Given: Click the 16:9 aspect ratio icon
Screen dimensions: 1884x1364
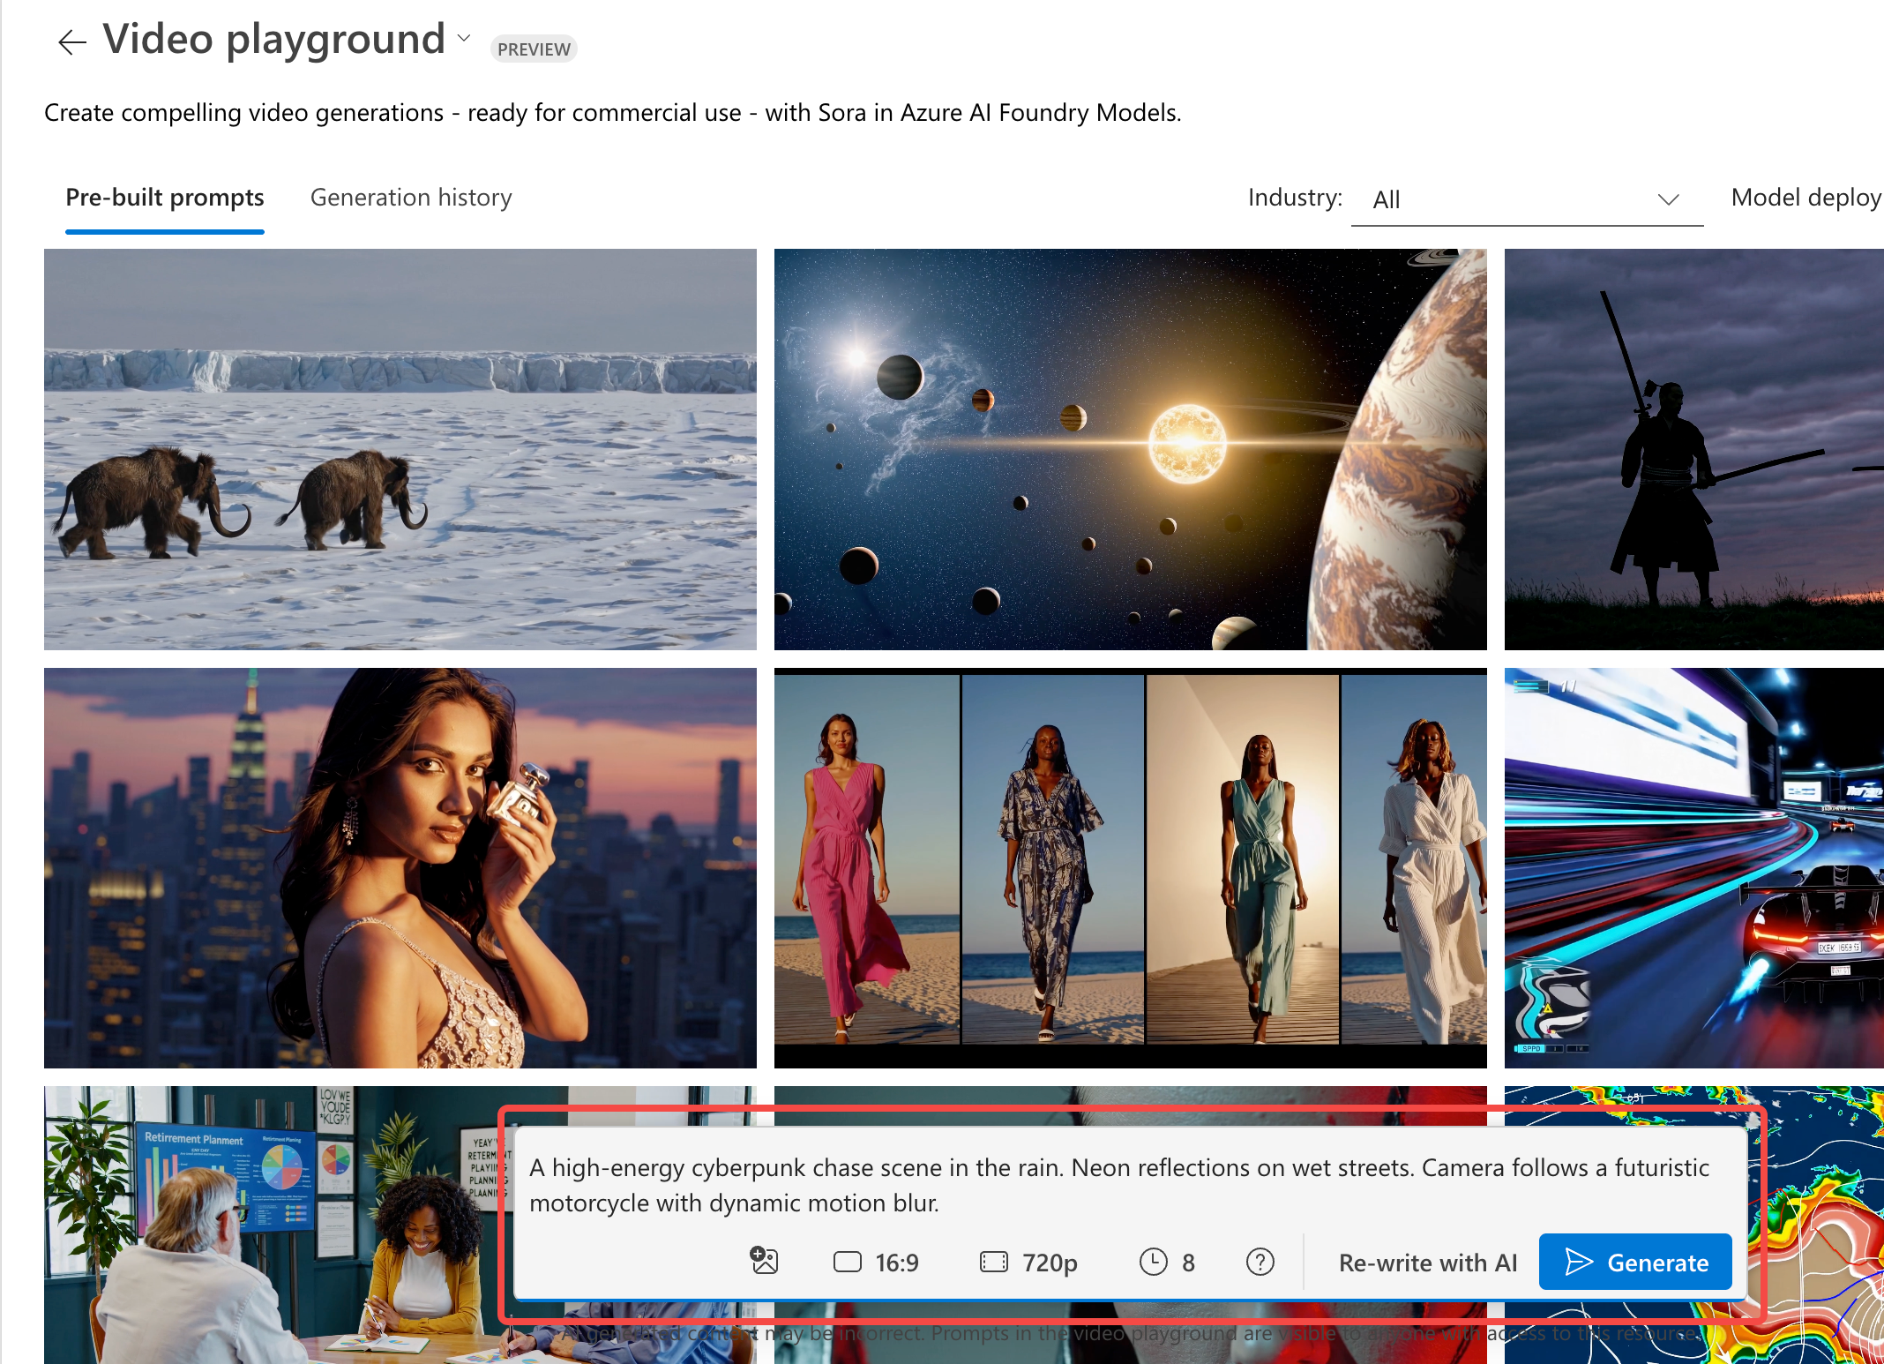Looking at the screenshot, I should click(x=847, y=1262).
